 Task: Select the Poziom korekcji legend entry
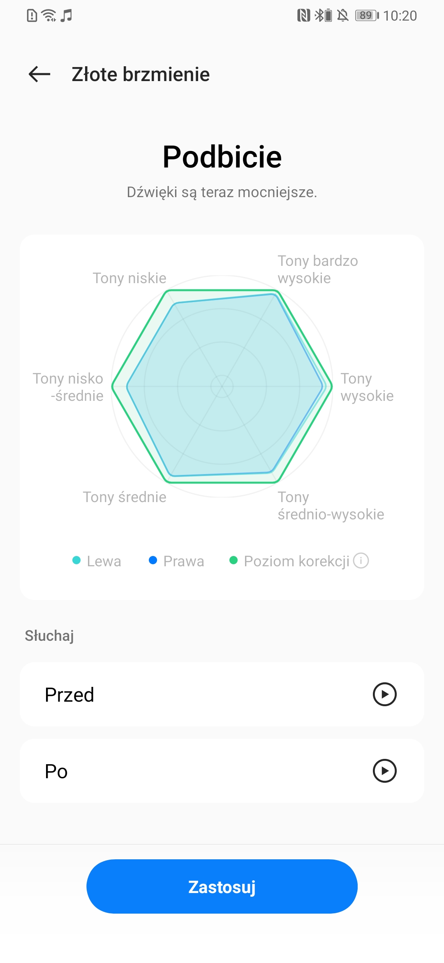click(x=289, y=561)
